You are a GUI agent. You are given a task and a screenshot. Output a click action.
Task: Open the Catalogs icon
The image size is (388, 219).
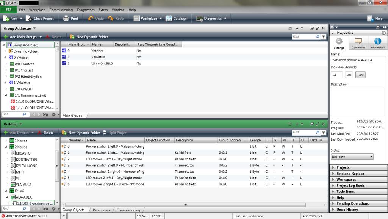tap(169, 18)
